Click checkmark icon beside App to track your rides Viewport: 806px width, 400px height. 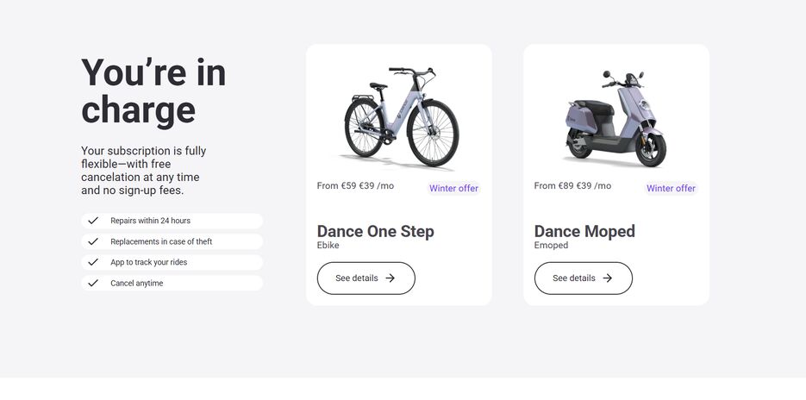[x=93, y=262]
